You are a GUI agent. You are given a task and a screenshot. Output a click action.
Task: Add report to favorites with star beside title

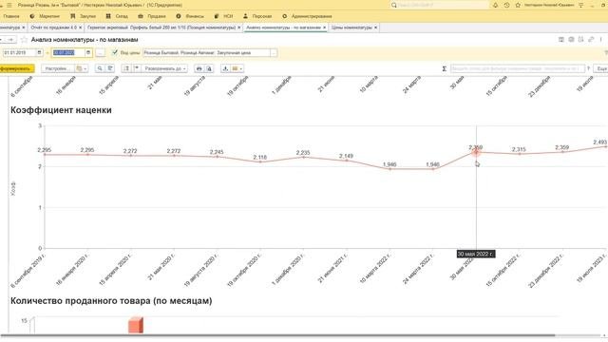coord(24,40)
